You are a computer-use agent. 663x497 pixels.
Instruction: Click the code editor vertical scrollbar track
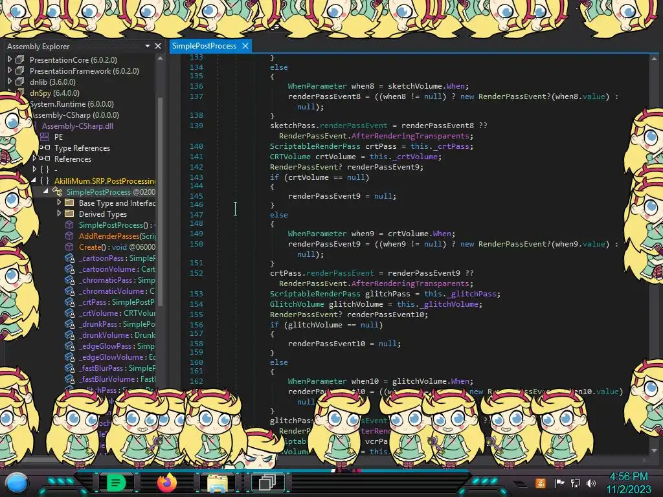coord(654,254)
